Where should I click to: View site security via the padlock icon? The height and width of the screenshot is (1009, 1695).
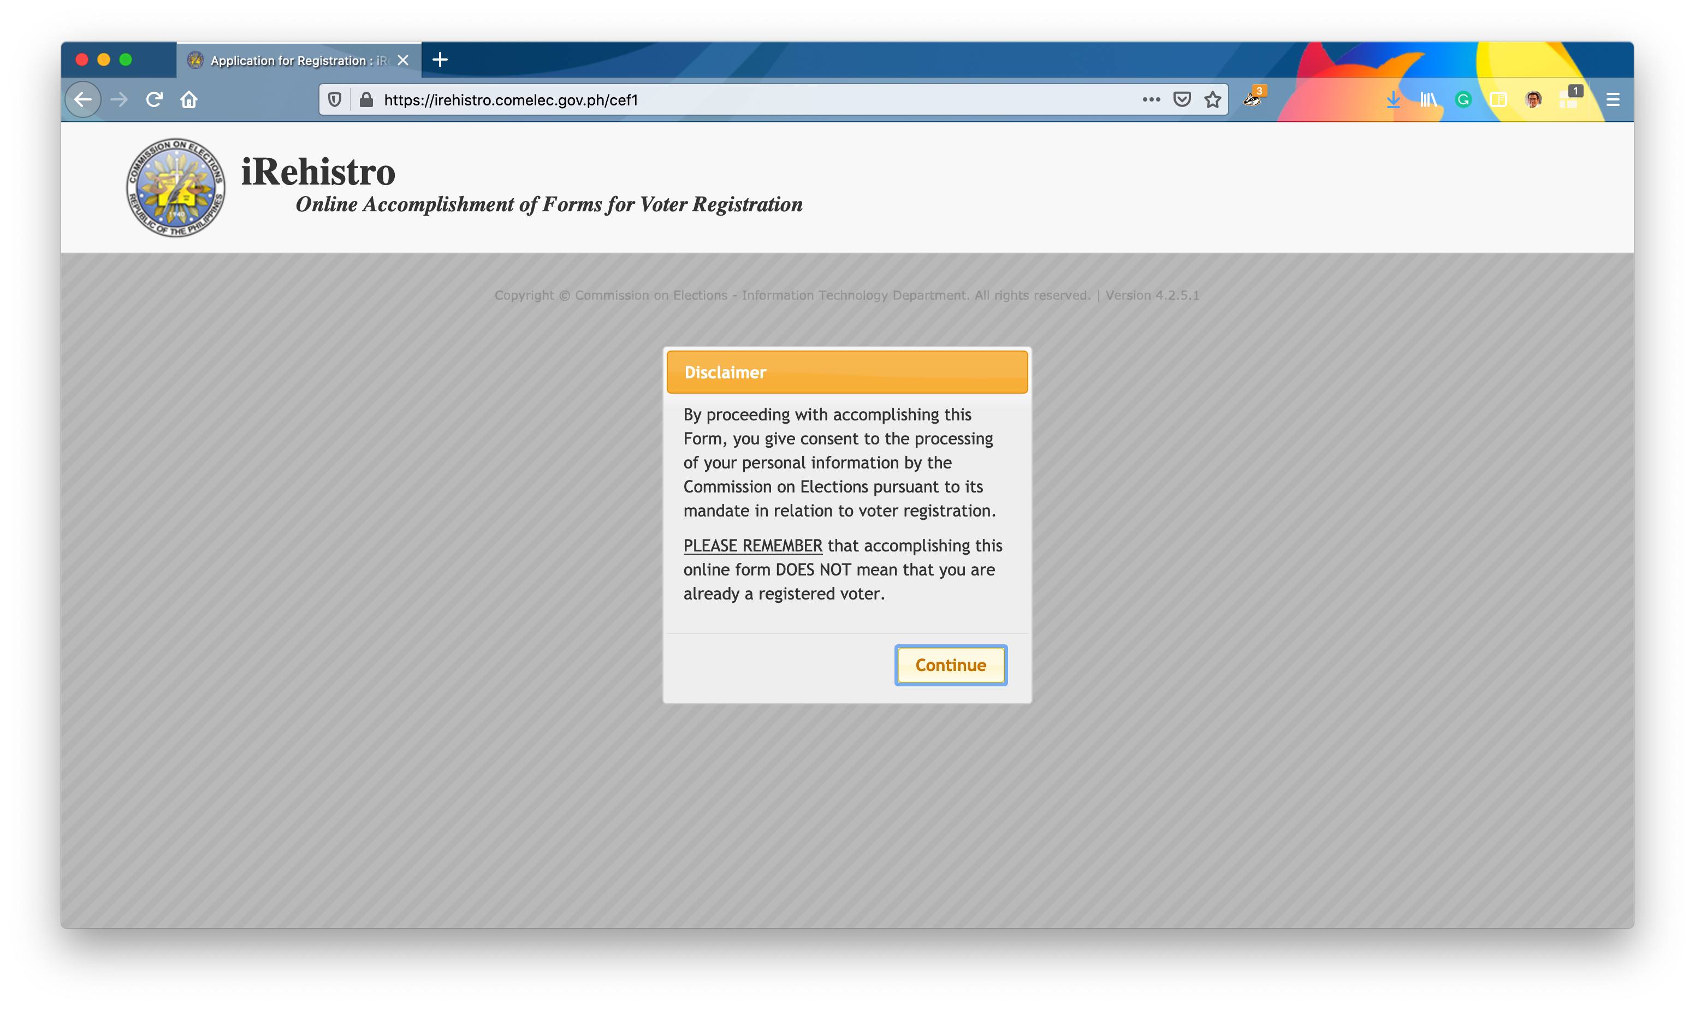click(x=366, y=100)
